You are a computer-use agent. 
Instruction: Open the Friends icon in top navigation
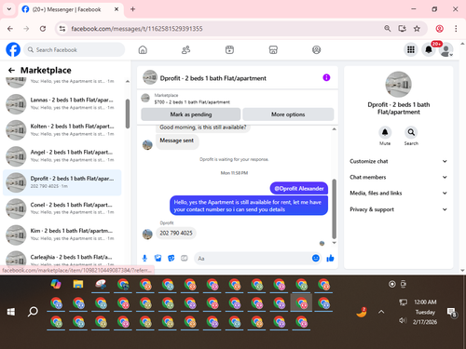(x=185, y=49)
